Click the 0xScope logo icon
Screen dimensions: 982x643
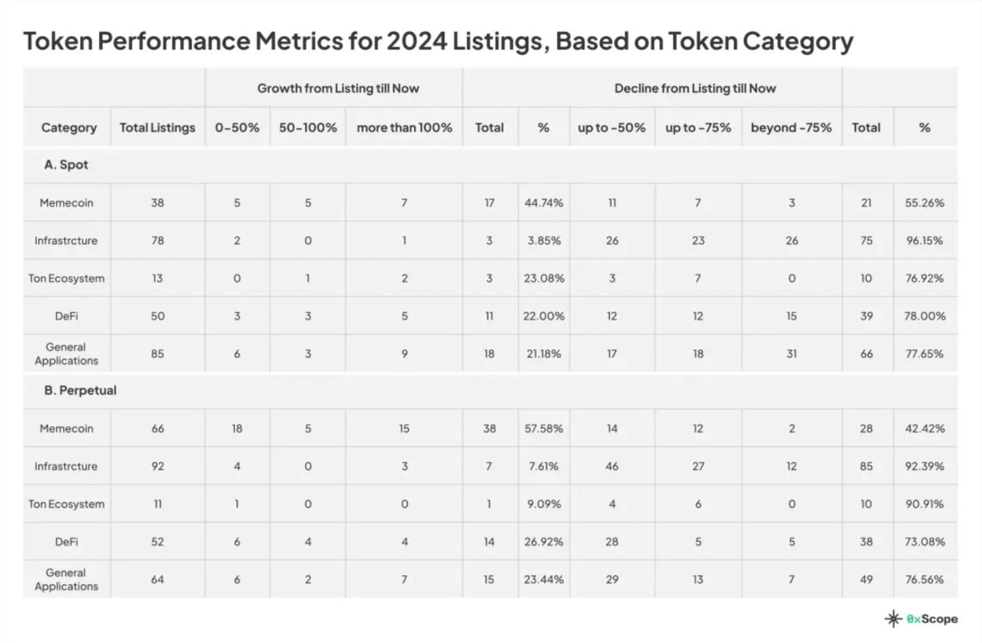click(x=893, y=618)
